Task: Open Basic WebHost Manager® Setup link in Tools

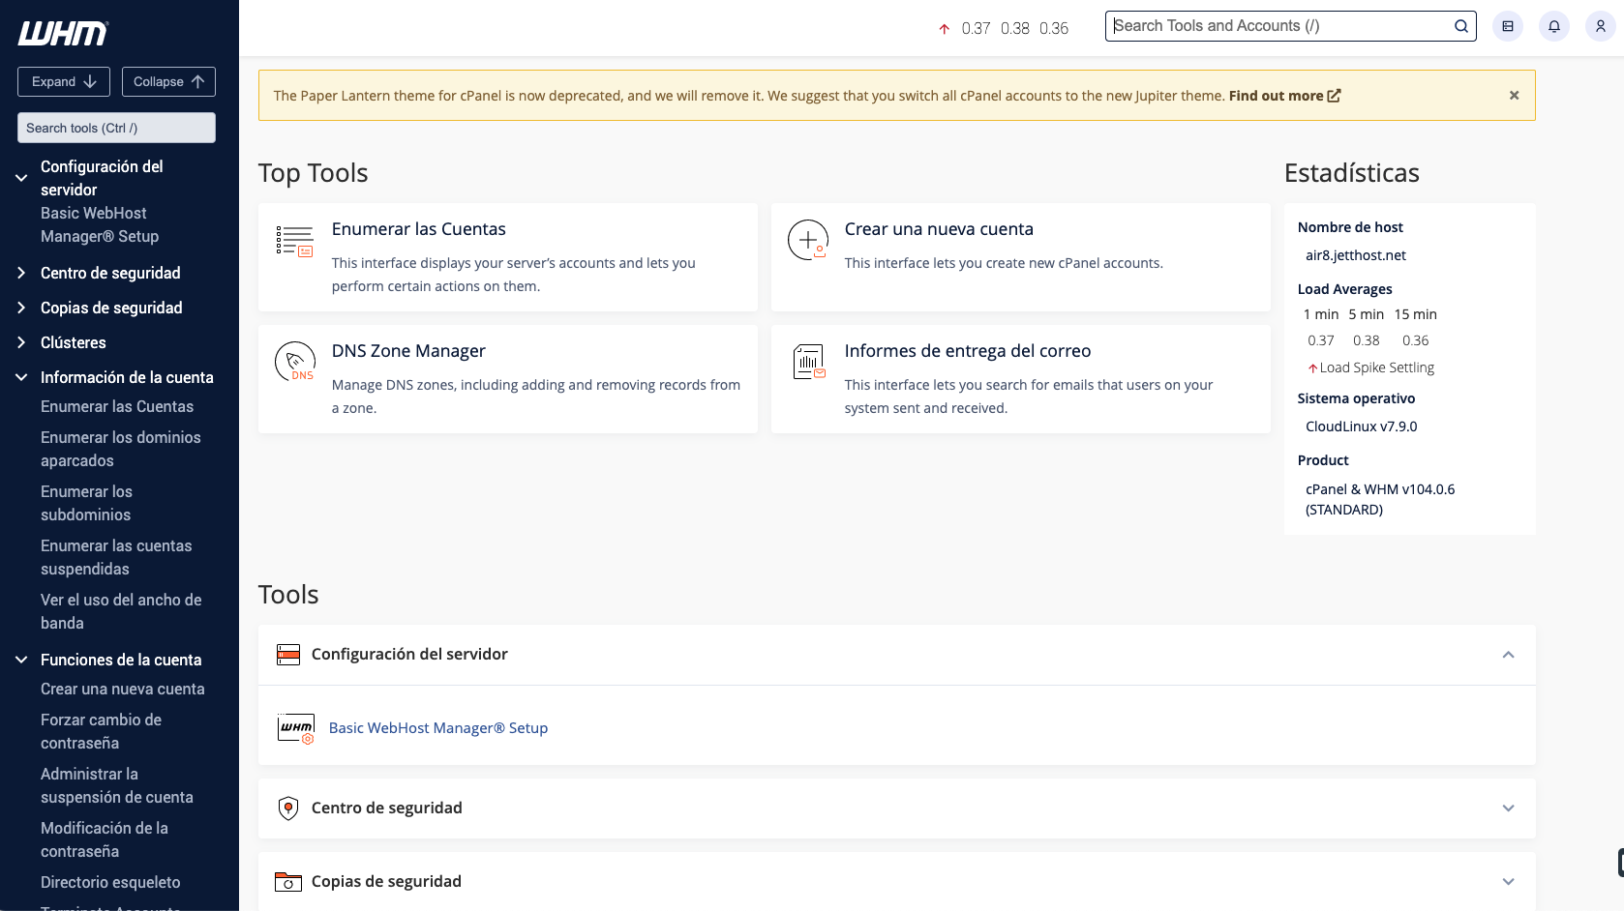Action: [x=438, y=728]
